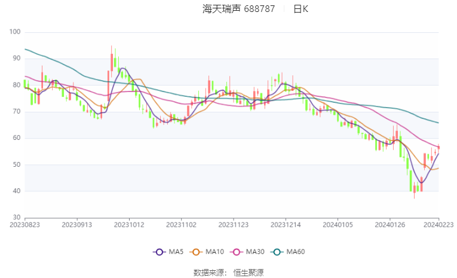Viewport: 457px width, 278px height.
Task: Click the 20231214 date axis label
Action: [x=286, y=225]
